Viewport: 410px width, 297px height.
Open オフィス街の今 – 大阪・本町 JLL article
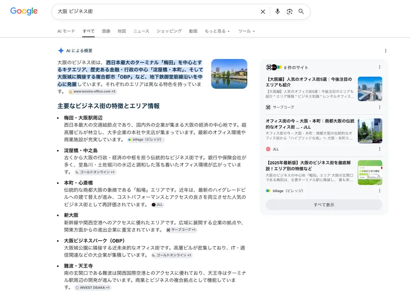click(x=310, y=124)
